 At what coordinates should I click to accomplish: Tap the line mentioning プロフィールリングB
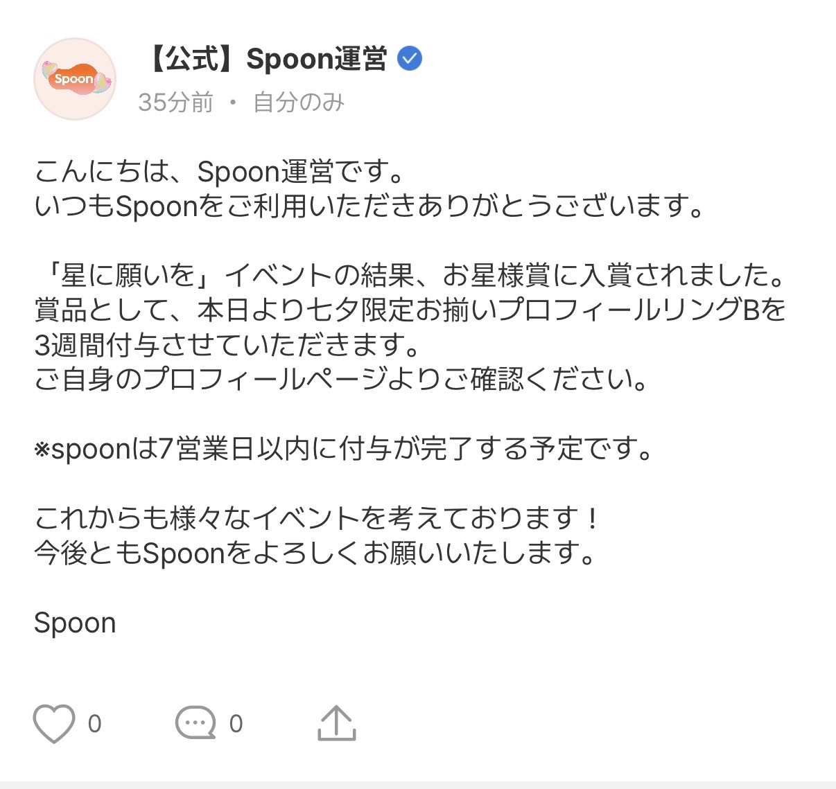click(x=410, y=310)
